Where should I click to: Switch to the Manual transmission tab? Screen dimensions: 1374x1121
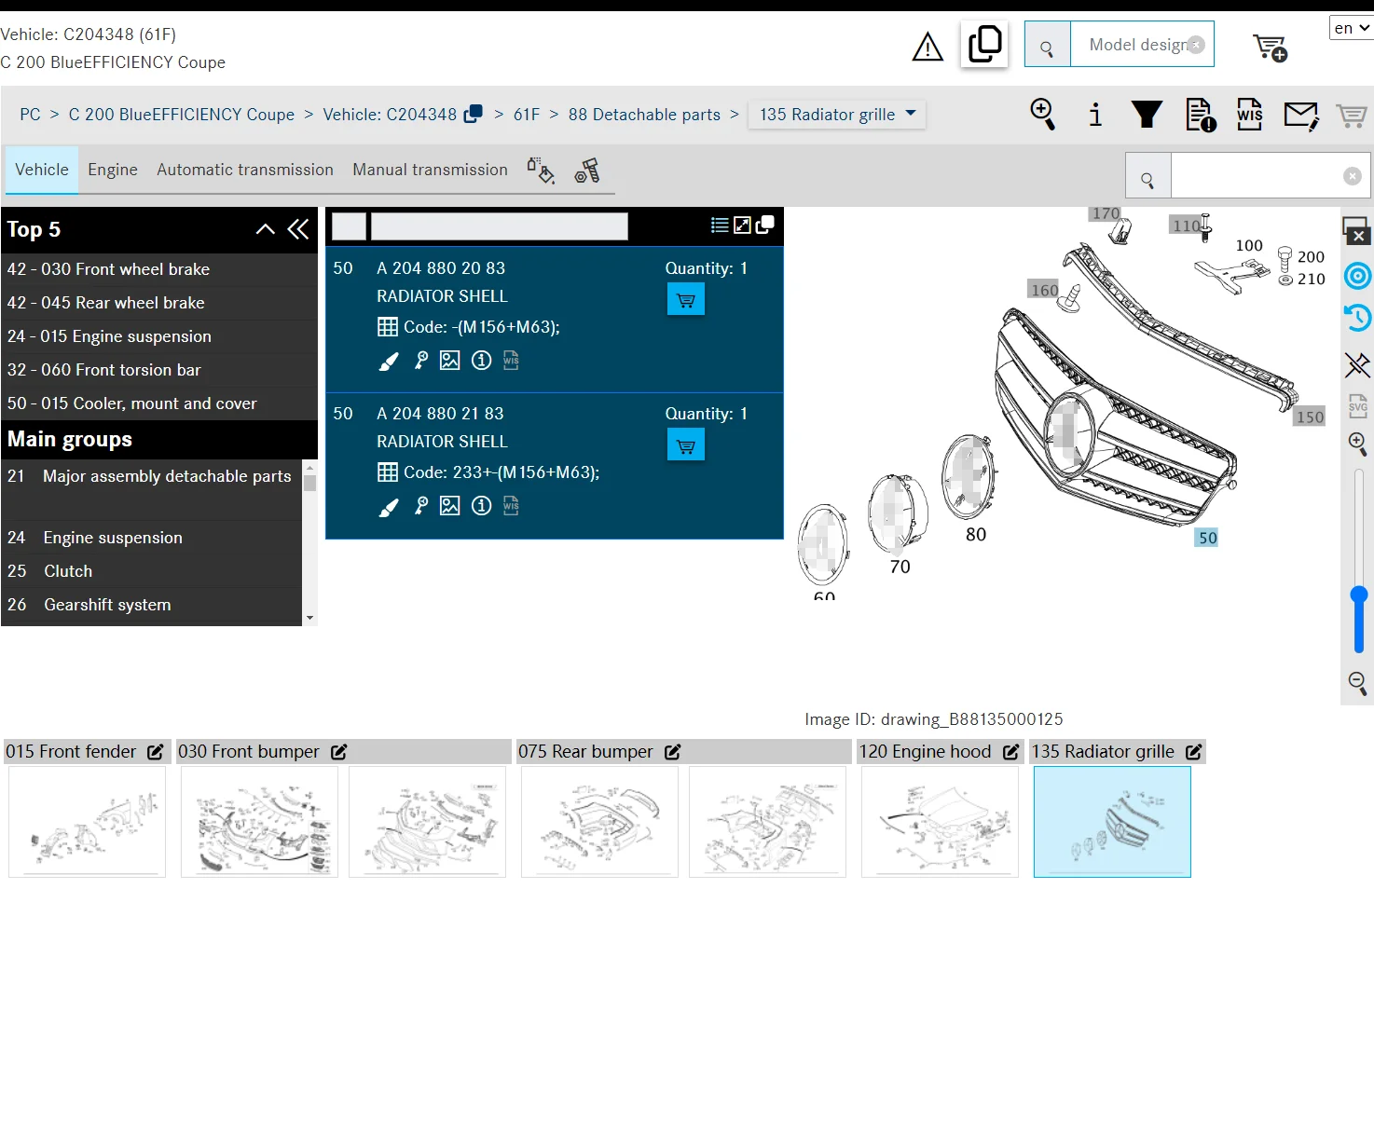tap(430, 170)
